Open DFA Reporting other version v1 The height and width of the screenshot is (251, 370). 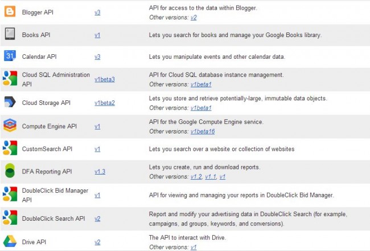(223, 177)
